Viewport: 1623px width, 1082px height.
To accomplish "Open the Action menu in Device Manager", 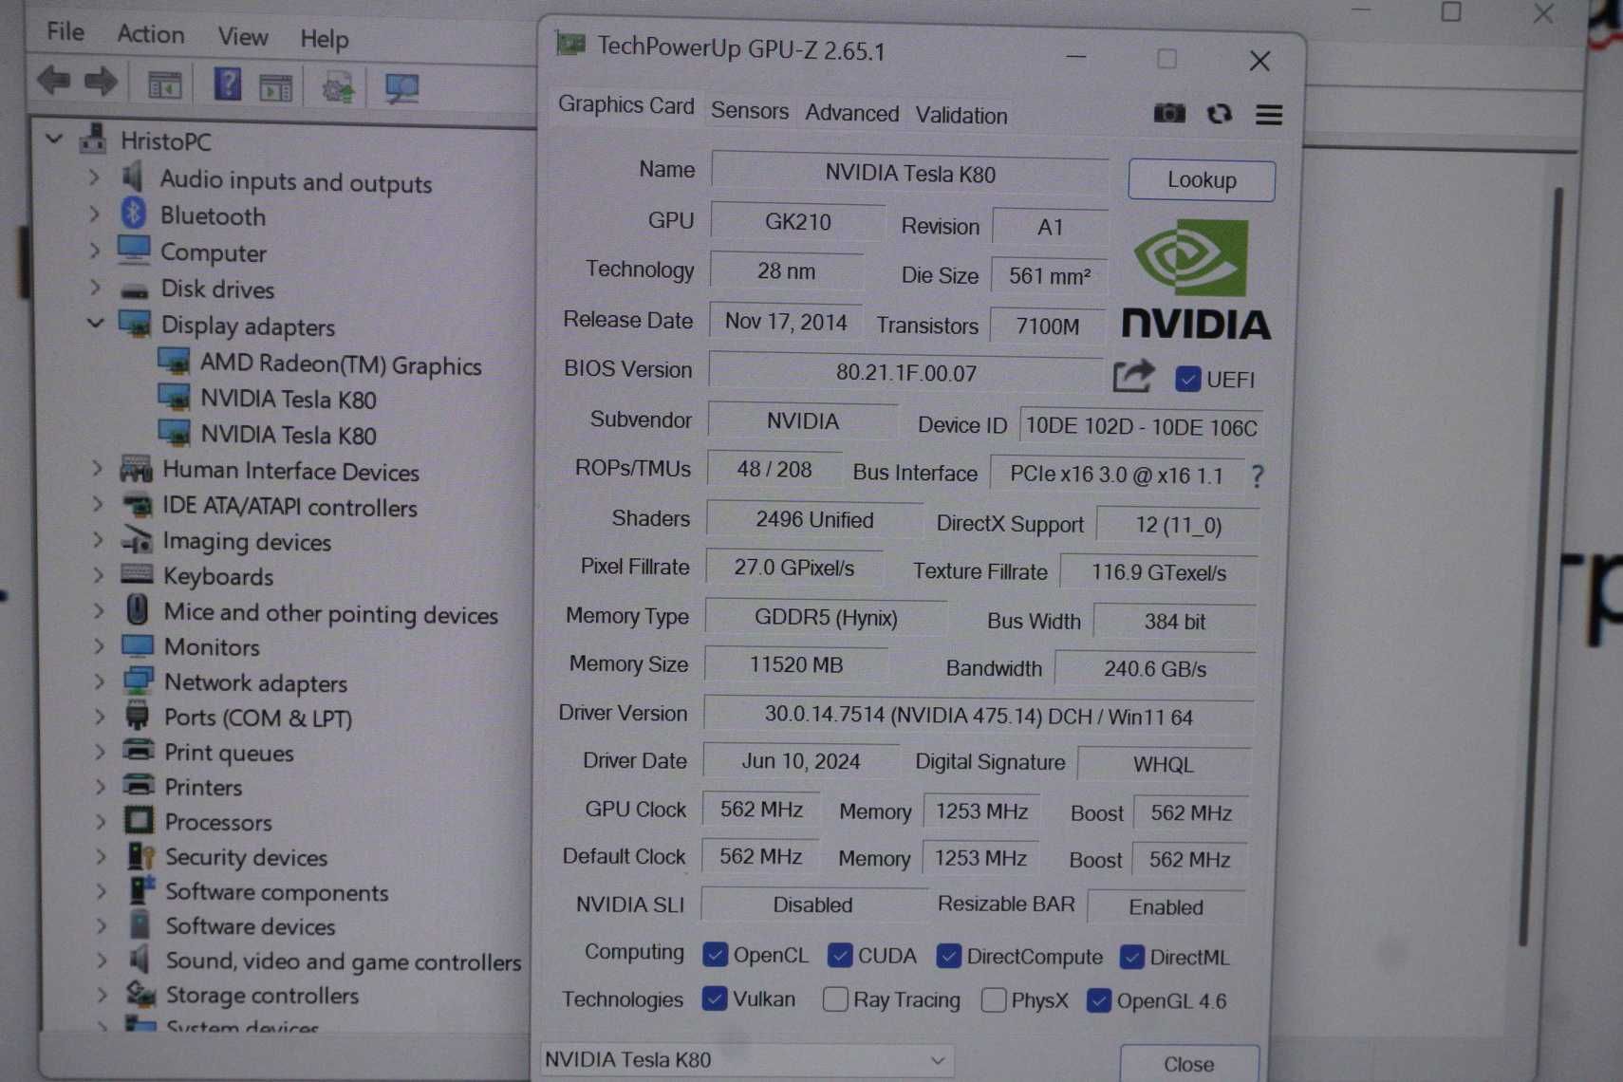I will (x=150, y=34).
